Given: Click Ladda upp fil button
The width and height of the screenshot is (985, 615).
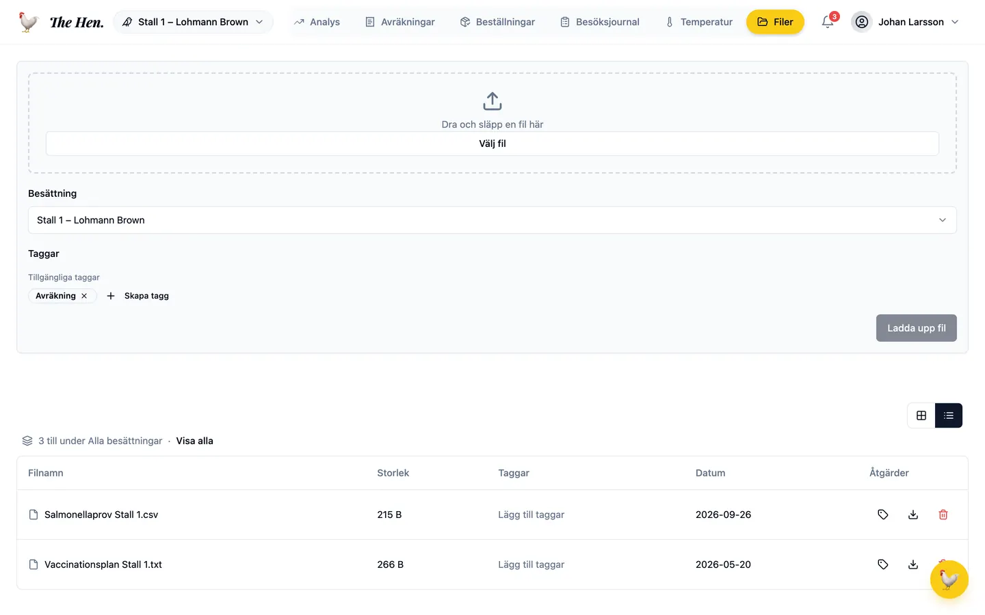Looking at the screenshot, I should [917, 328].
